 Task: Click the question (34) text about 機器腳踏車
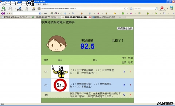(95, 95)
